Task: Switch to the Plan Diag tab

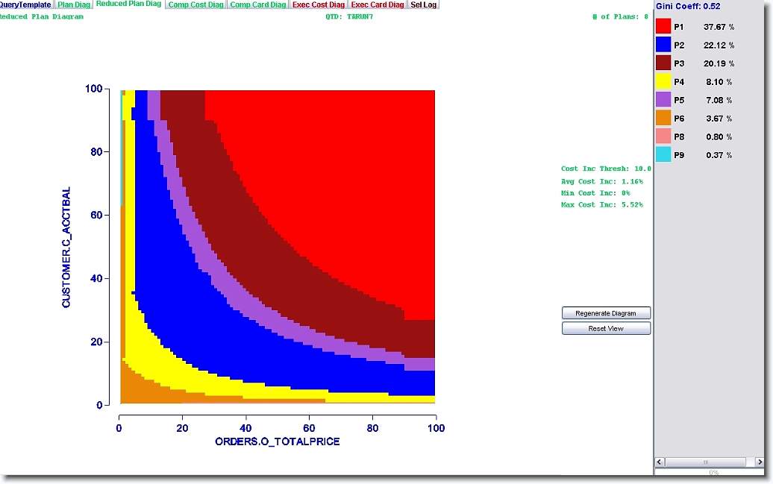Action: click(74, 4)
